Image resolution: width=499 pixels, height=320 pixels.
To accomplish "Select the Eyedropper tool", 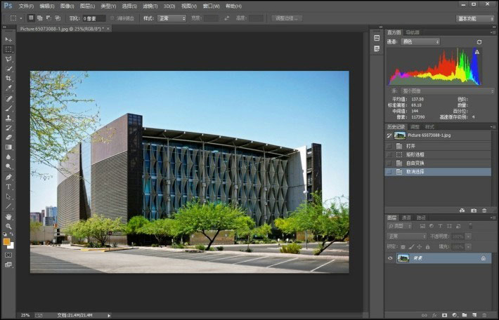I will point(8,88).
